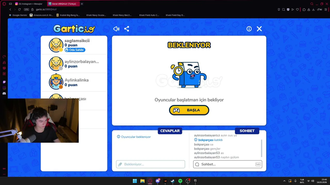Focus the Sohbet chat input field
Image resolution: width=330 pixels, height=185 pixels.
tap(228, 164)
